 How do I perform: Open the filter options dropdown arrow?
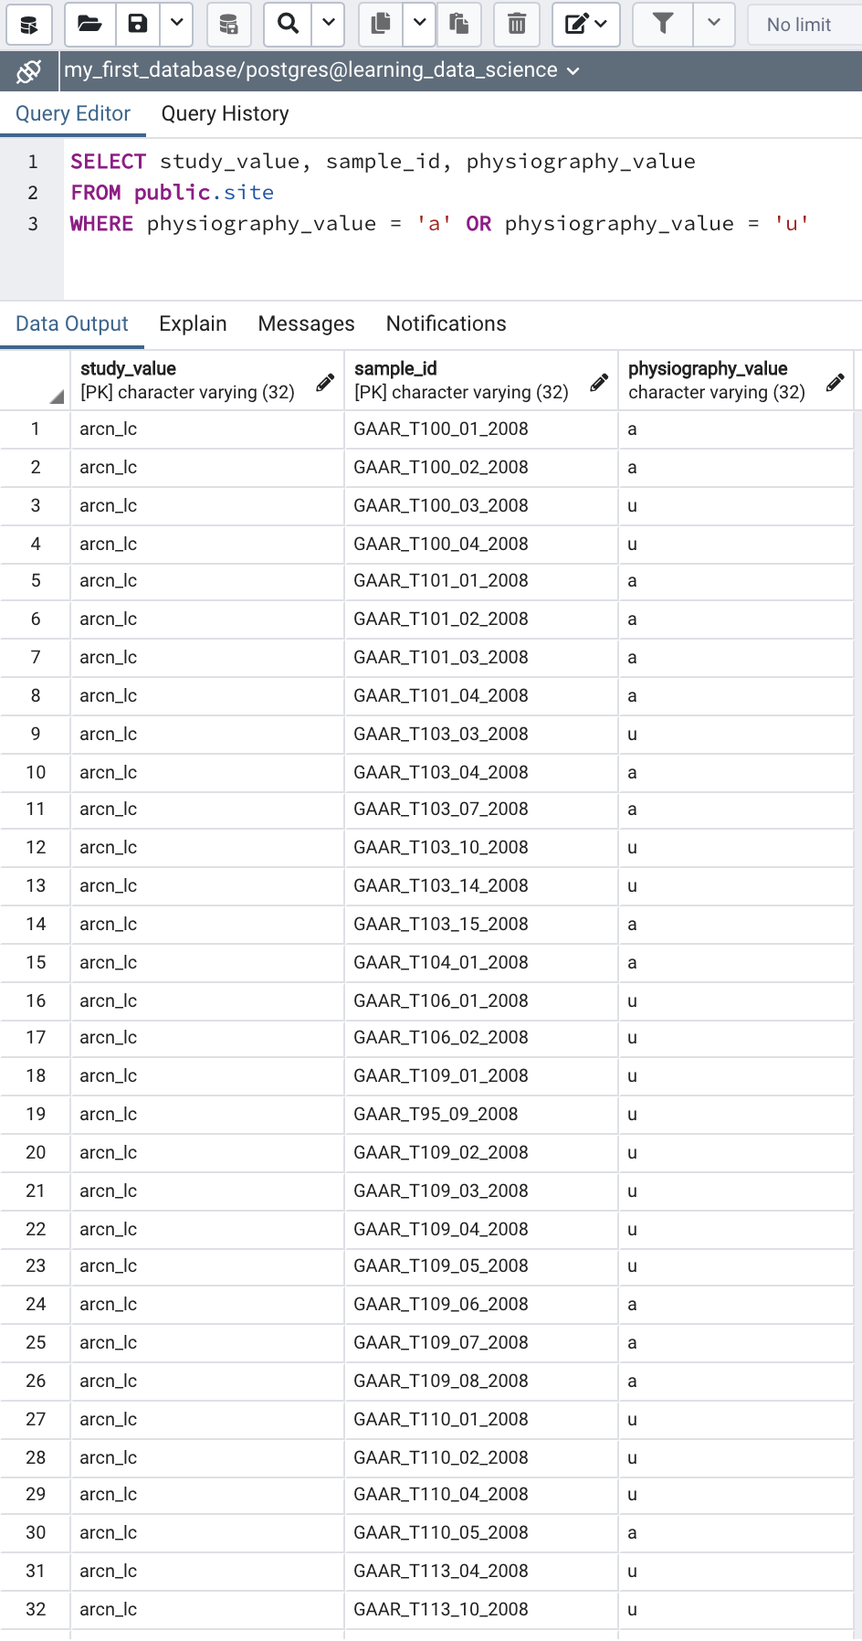coord(714,24)
